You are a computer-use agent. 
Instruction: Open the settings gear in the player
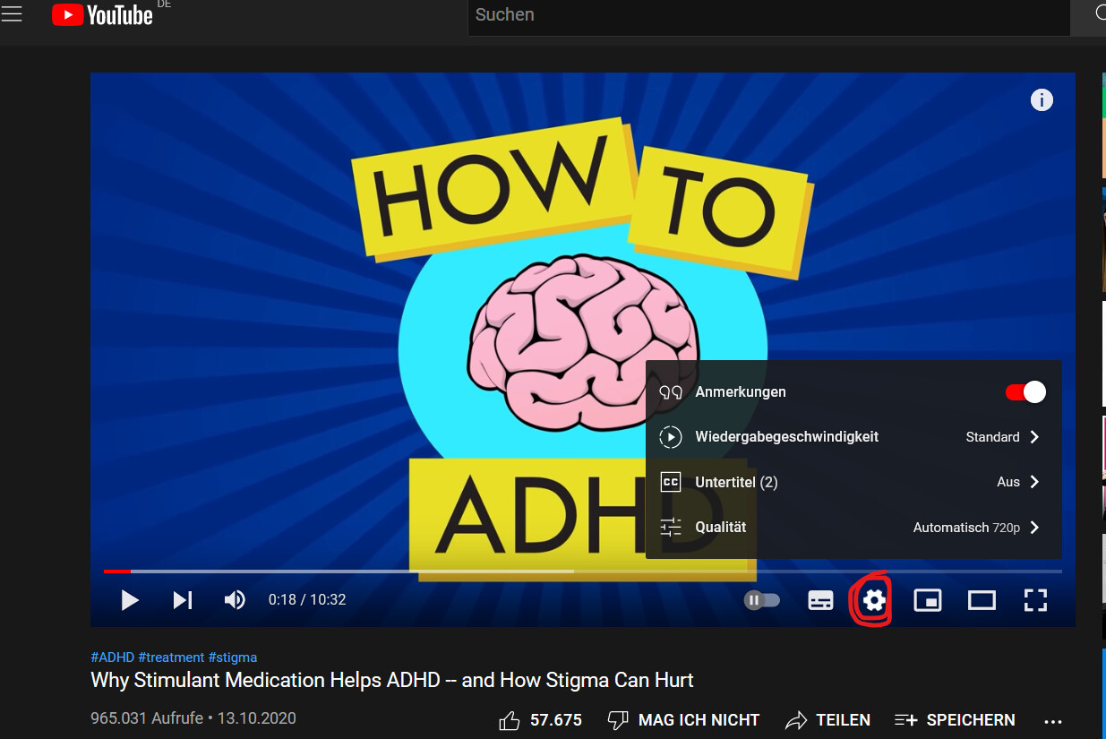coord(874,600)
